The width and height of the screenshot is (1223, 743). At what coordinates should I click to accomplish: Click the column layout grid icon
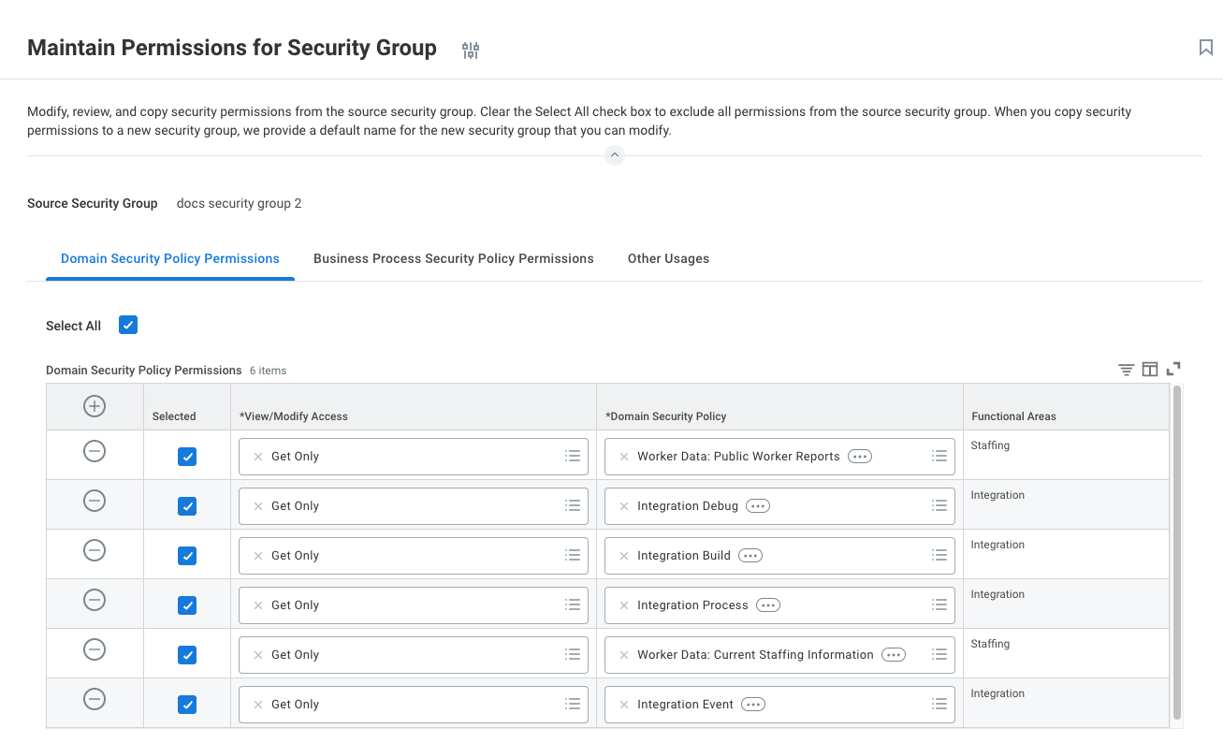1150,370
